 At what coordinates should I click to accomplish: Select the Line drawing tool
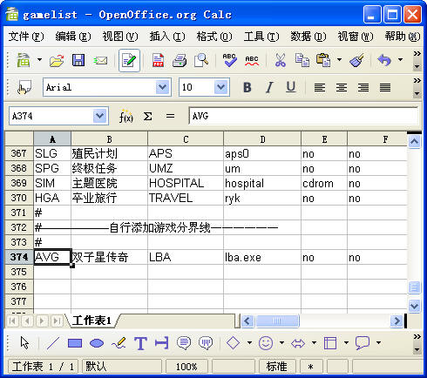[x=53, y=343]
